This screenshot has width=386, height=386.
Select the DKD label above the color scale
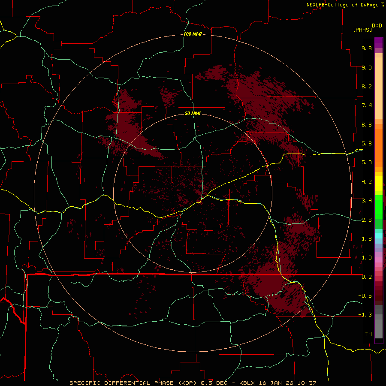tap(377, 26)
